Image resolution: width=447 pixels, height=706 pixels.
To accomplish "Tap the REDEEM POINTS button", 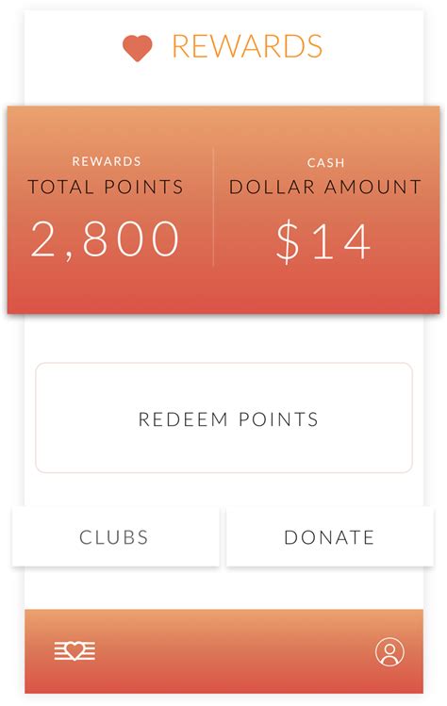I will [223, 418].
